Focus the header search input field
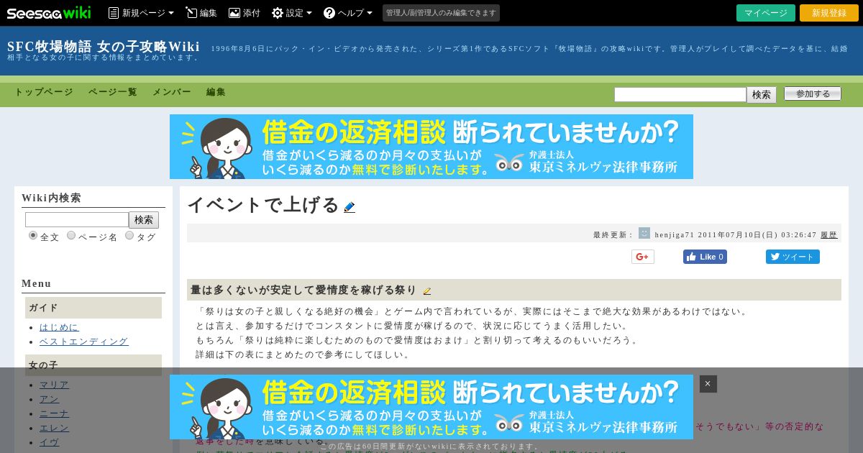863x453 pixels. point(680,94)
